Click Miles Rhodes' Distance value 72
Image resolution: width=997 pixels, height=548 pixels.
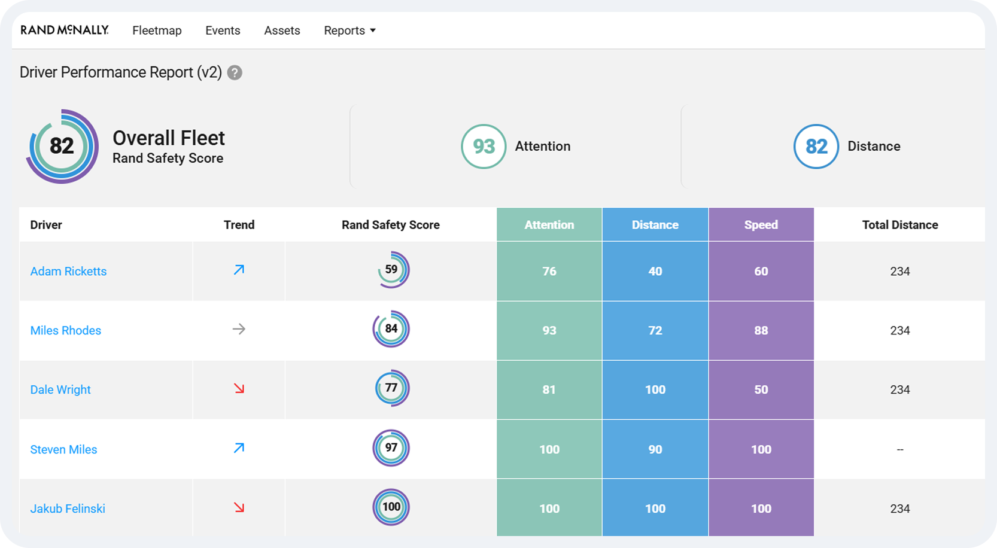click(x=655, y=330)
